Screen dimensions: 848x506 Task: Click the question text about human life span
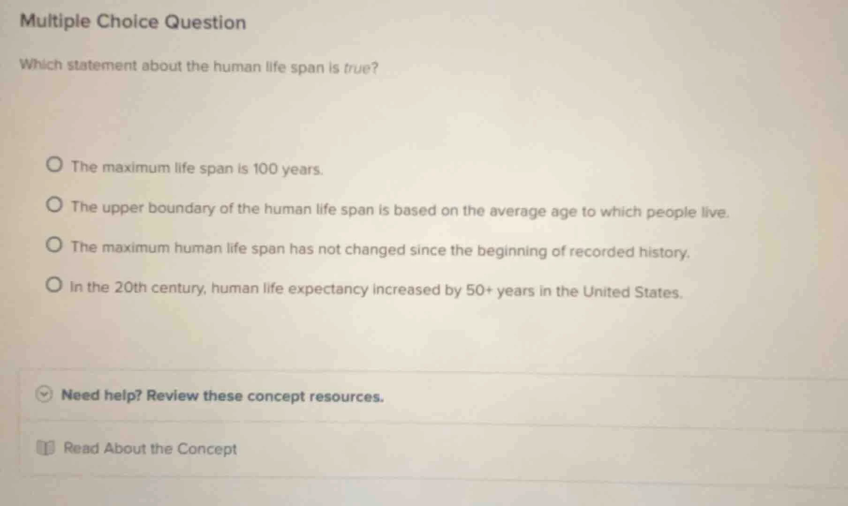(x=197, y=67)
